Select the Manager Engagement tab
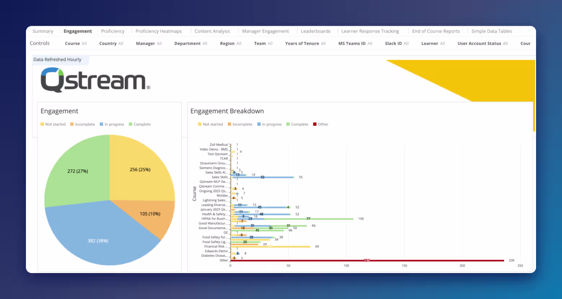562x299 pixels. pos(266,31)
